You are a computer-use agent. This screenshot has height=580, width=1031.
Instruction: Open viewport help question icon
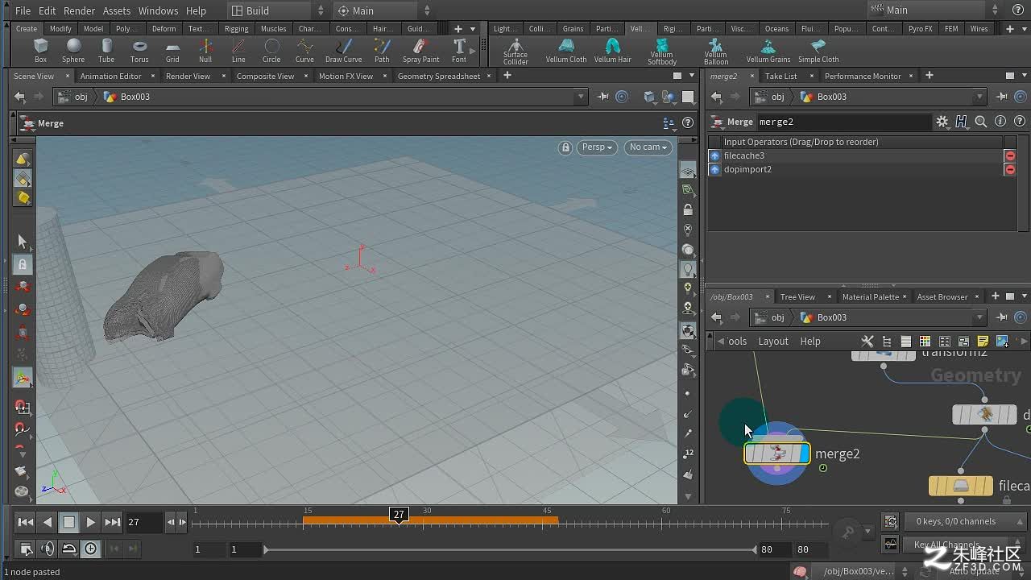688,123
